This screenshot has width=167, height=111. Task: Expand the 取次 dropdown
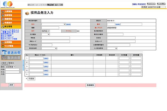(53, 24)
